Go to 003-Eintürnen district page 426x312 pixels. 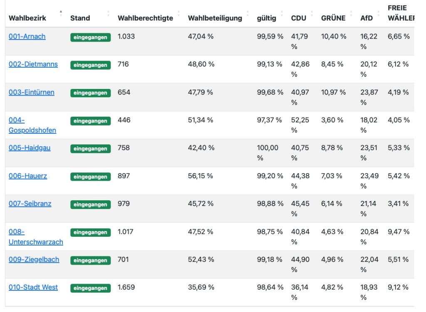(32, 92)
